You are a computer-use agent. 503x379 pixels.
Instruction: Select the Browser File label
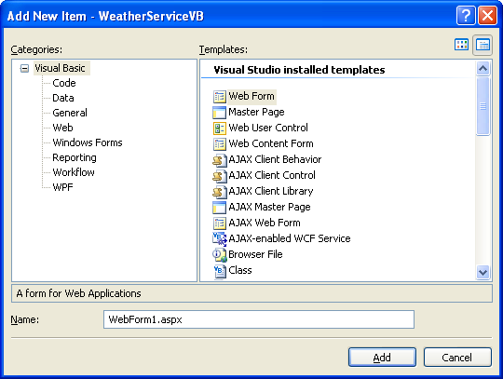(x=255, y=254)
